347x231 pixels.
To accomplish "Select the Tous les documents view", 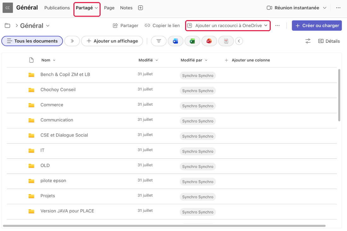I will coord(32,41).
